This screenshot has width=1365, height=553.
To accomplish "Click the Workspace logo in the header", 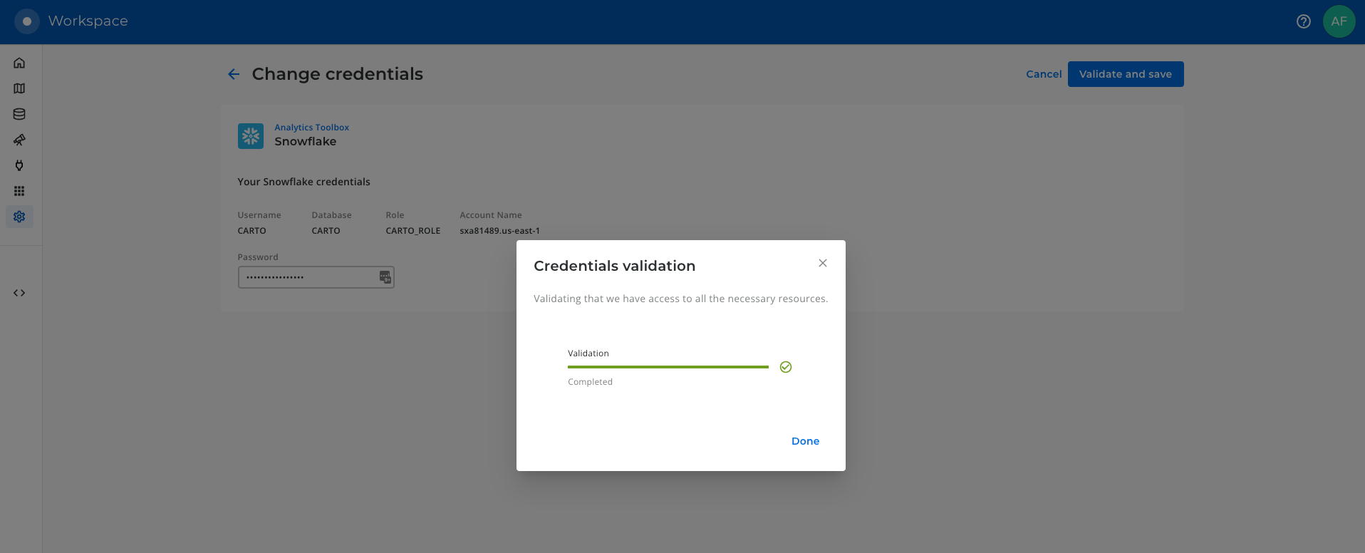I will (27, 21).
